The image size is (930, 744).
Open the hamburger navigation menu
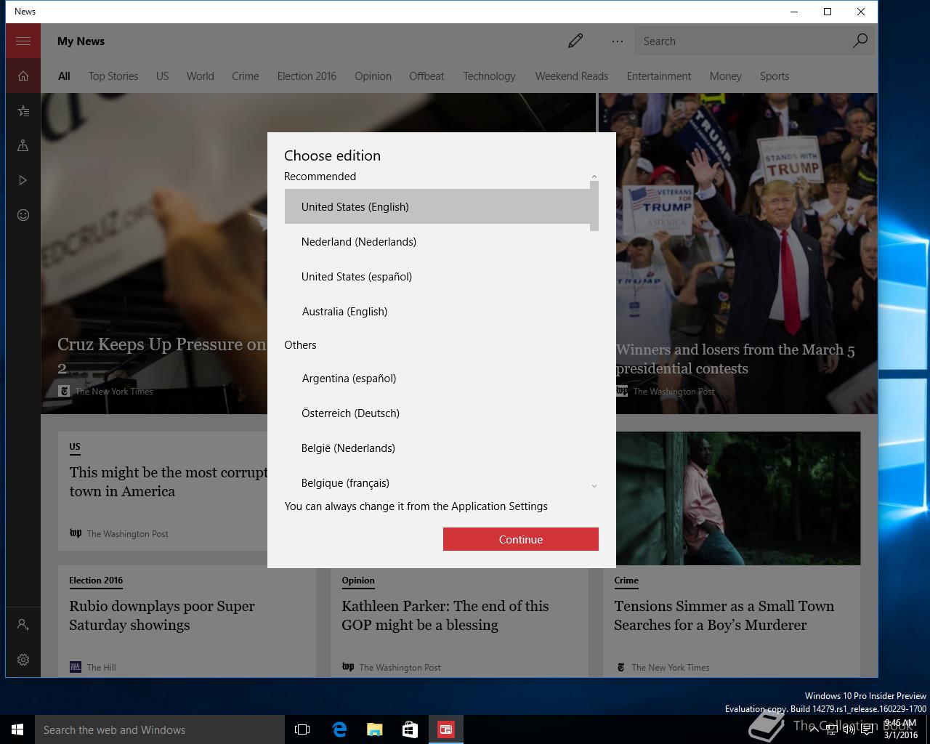pos(23,41)
